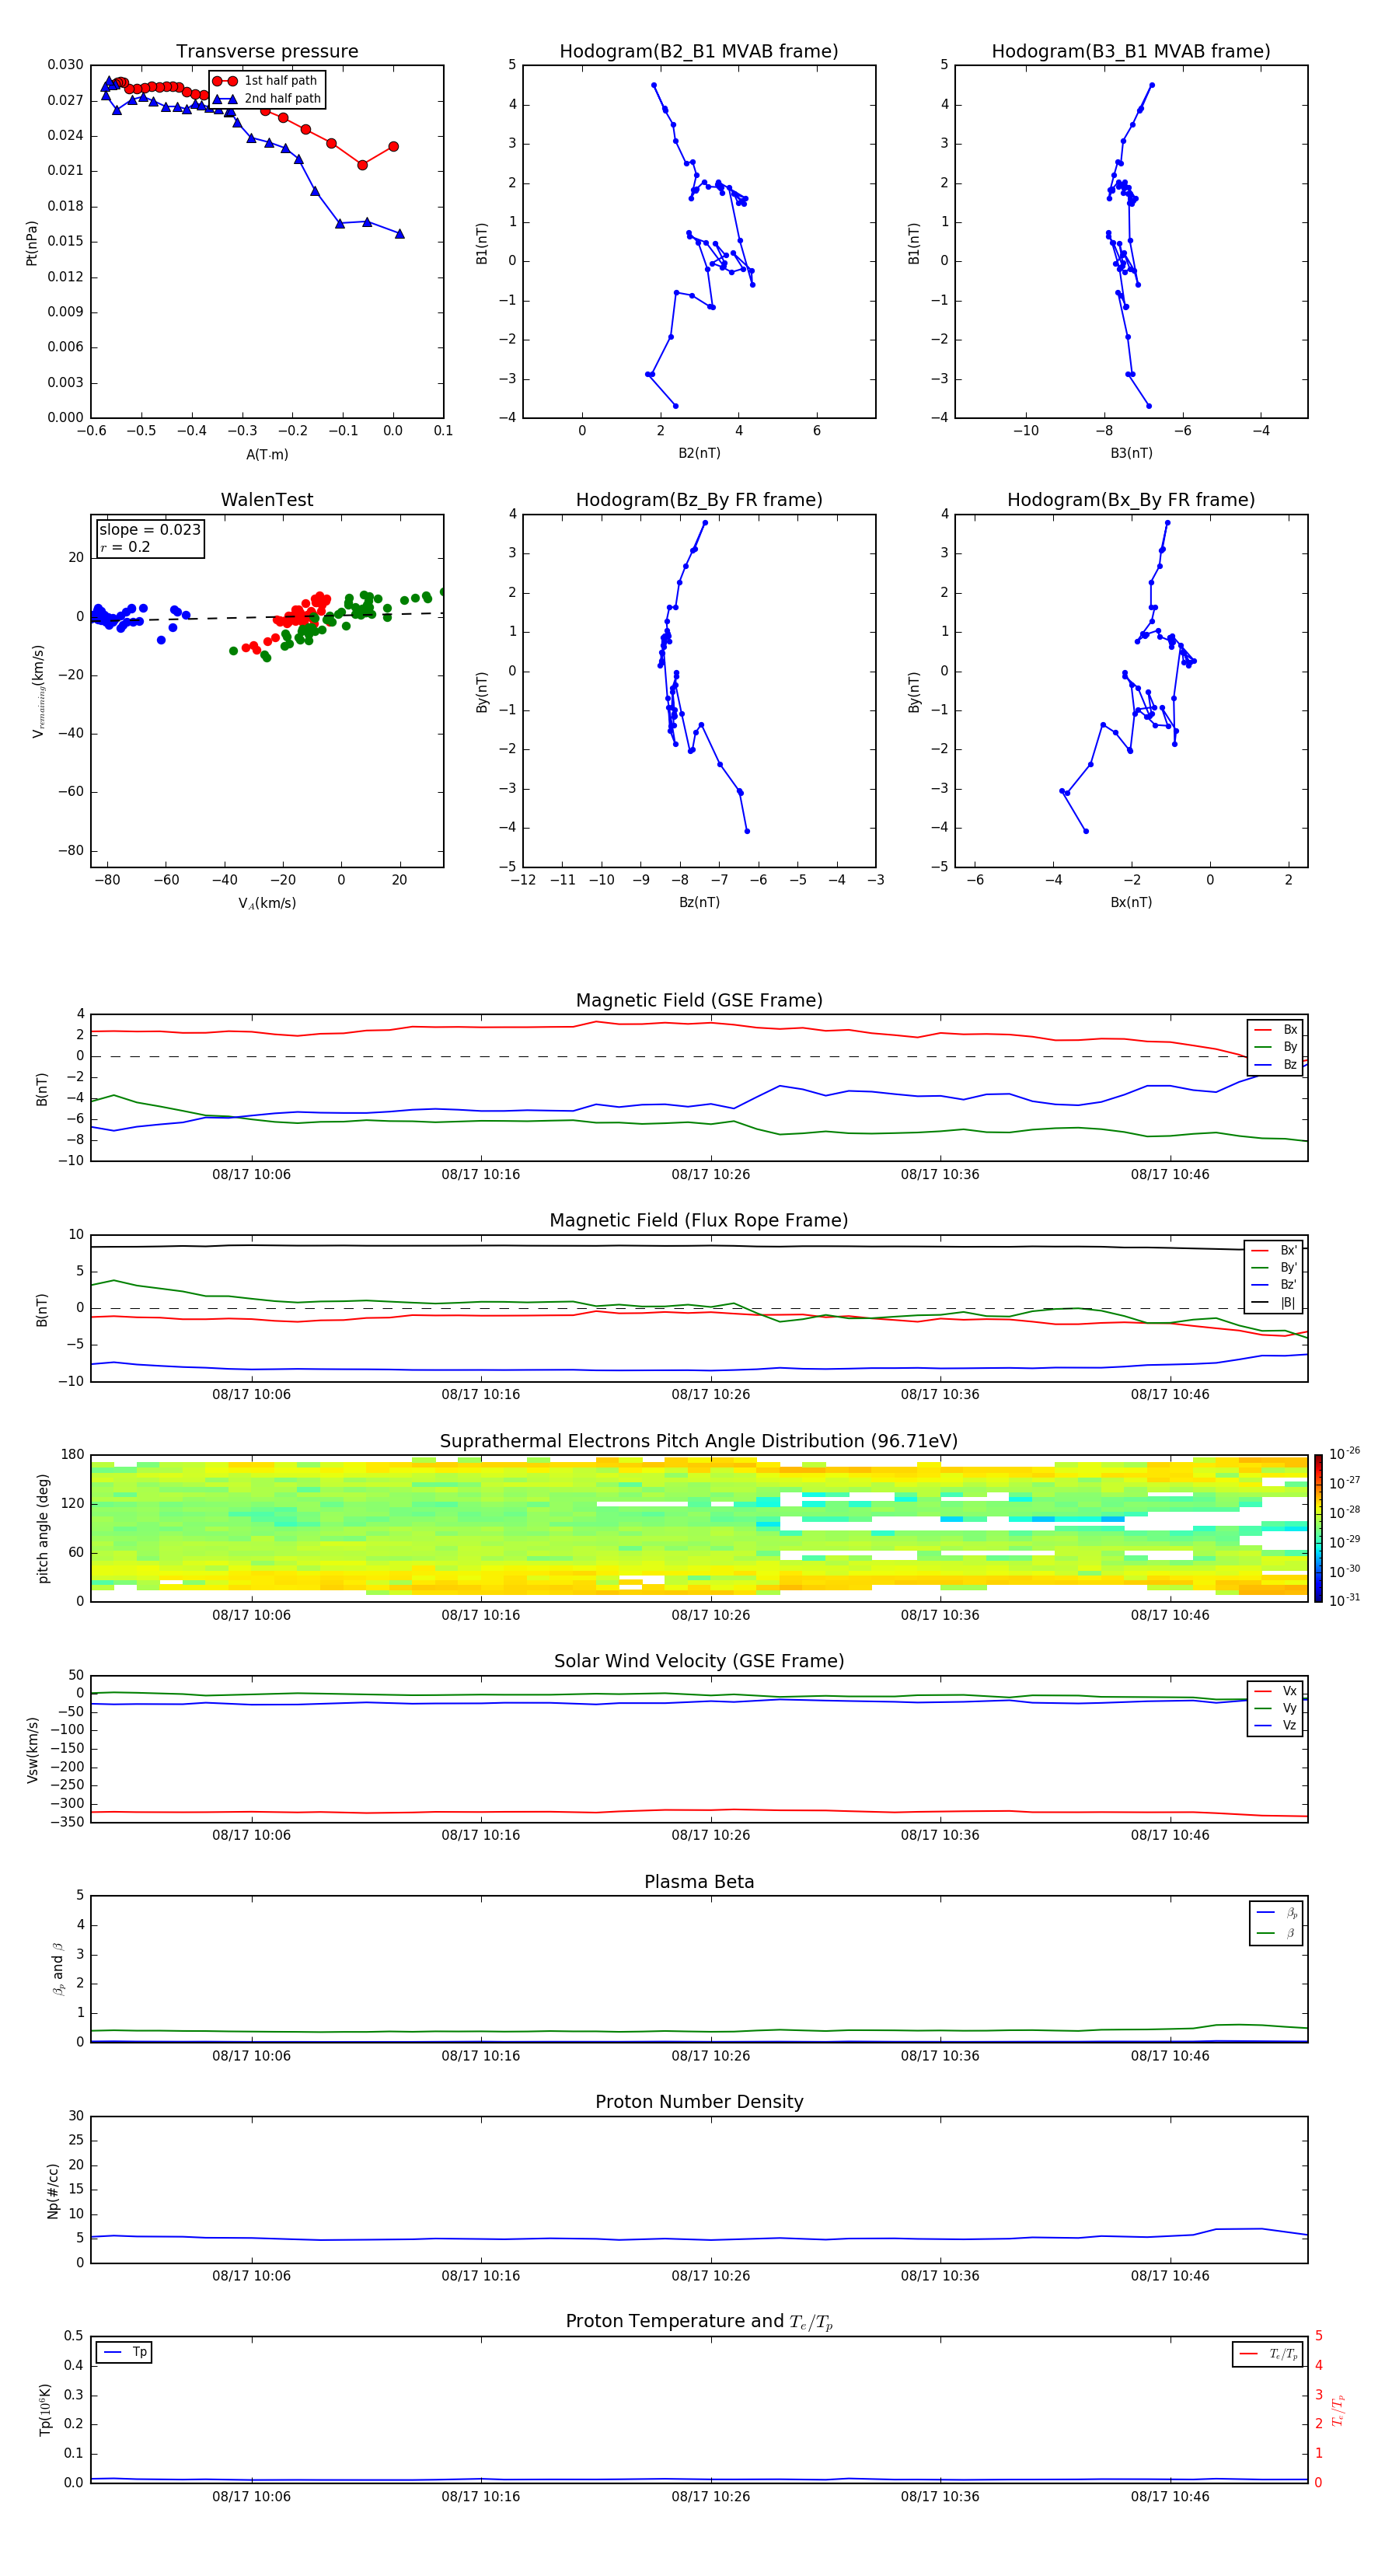Click red Te/Tp right axis label
Image resolution: width=1399 pixels, height=2565 pixels.
tap(1338, 2410)
